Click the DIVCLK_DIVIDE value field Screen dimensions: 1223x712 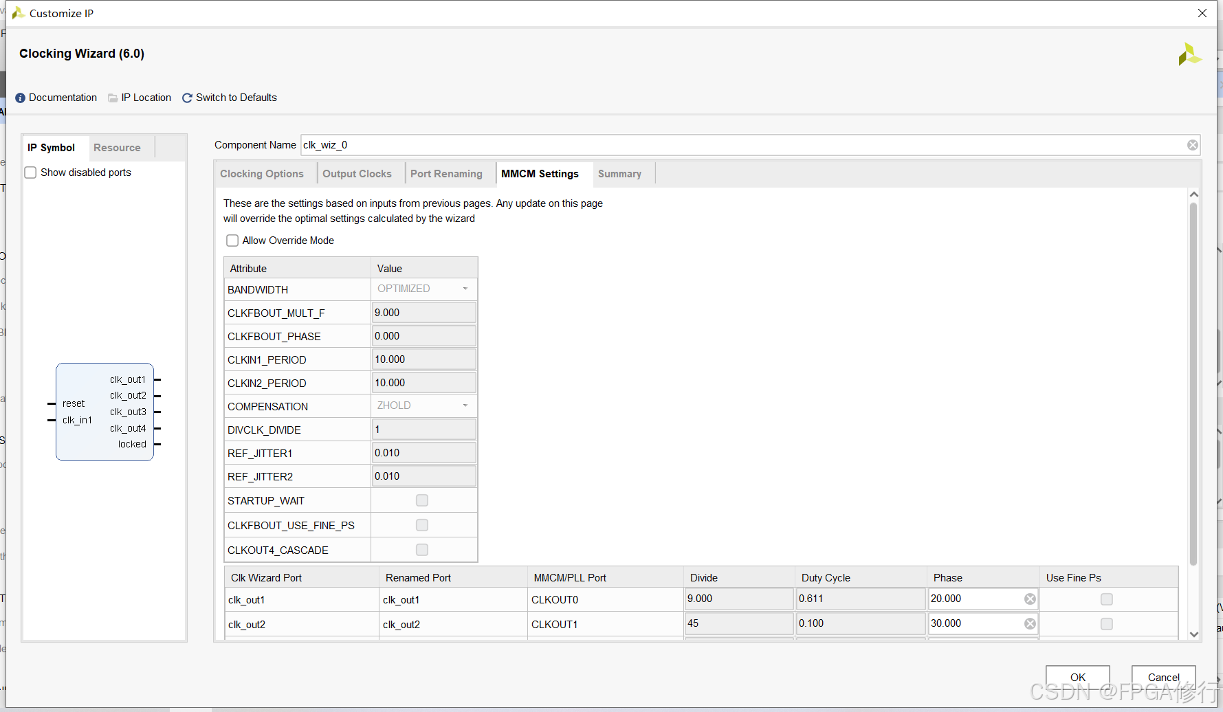[x=423, y=430]
